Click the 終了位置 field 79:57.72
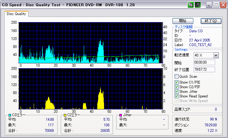 [x=204, y=69]
